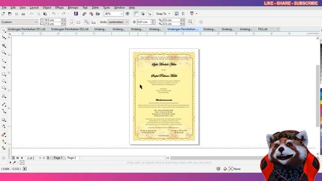Select the Artistic Media tool
This screenshot has height=181, width=322.
[x=4, y=67]
